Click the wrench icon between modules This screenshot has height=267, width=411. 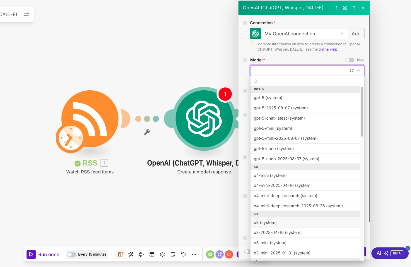pos(147,132)
